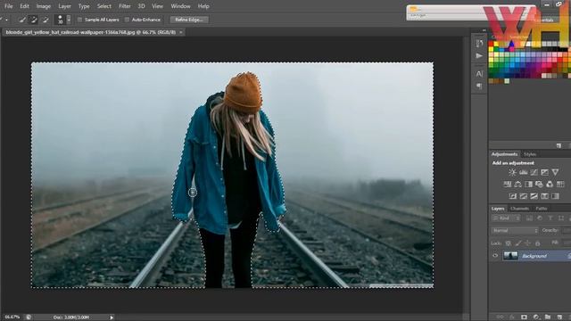571x321 pixels.
Task: Open the Filter menu
Action: tap(125, 6)
